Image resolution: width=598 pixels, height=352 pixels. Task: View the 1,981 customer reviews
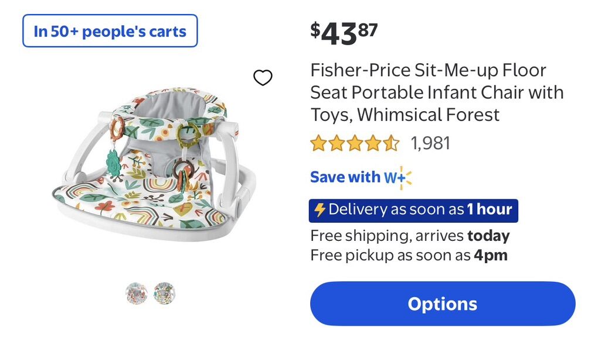tap(430, 143)
